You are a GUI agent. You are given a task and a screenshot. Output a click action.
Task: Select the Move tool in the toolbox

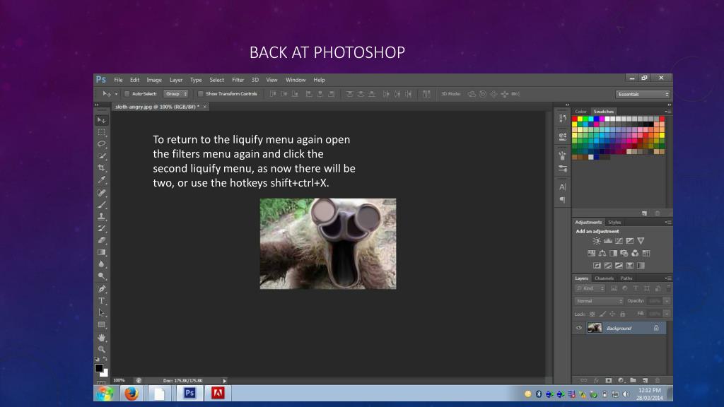[x=102, y=120]
